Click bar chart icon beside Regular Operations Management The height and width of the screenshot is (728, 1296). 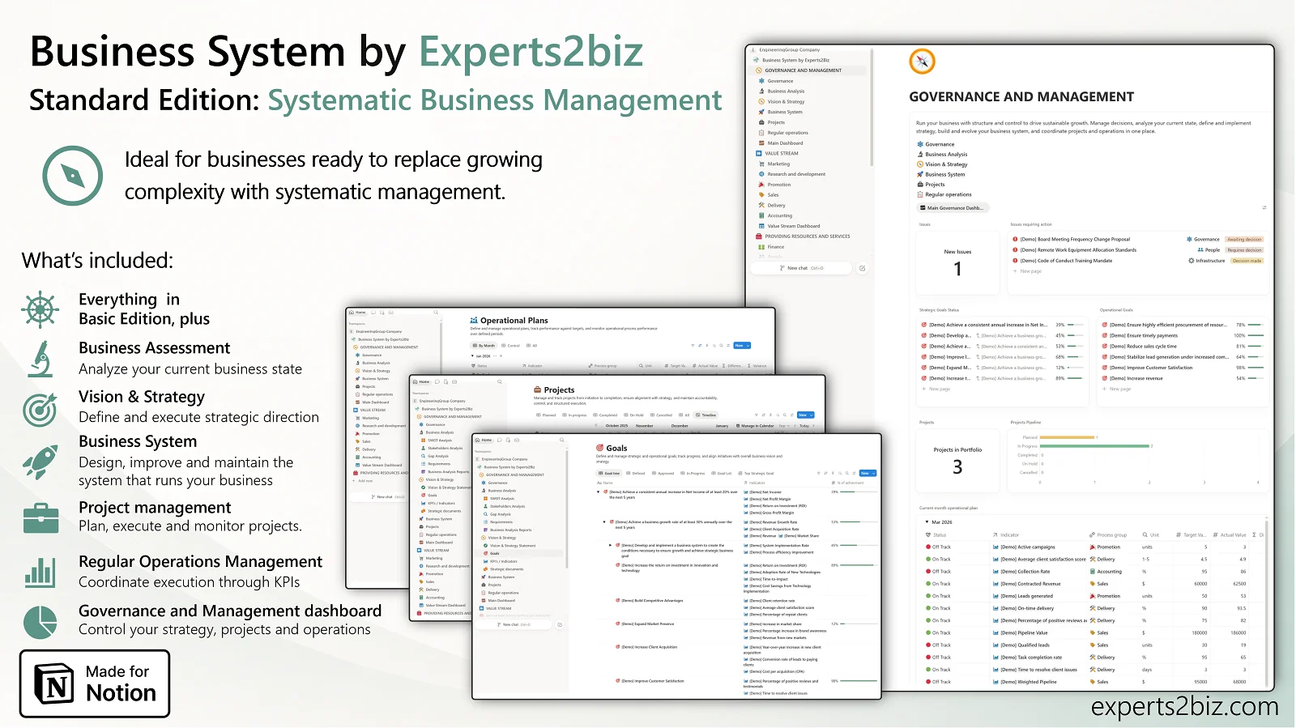pyautogui.click(x=40, y=572)
